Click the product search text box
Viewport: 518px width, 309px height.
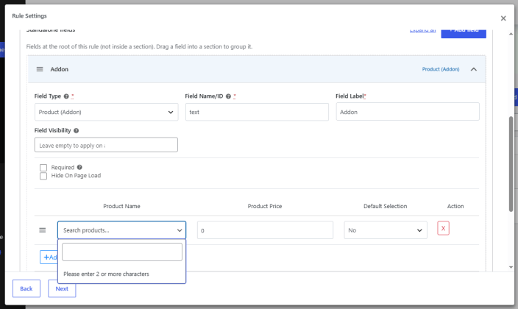pyautogui.click(x=122, y=252)
